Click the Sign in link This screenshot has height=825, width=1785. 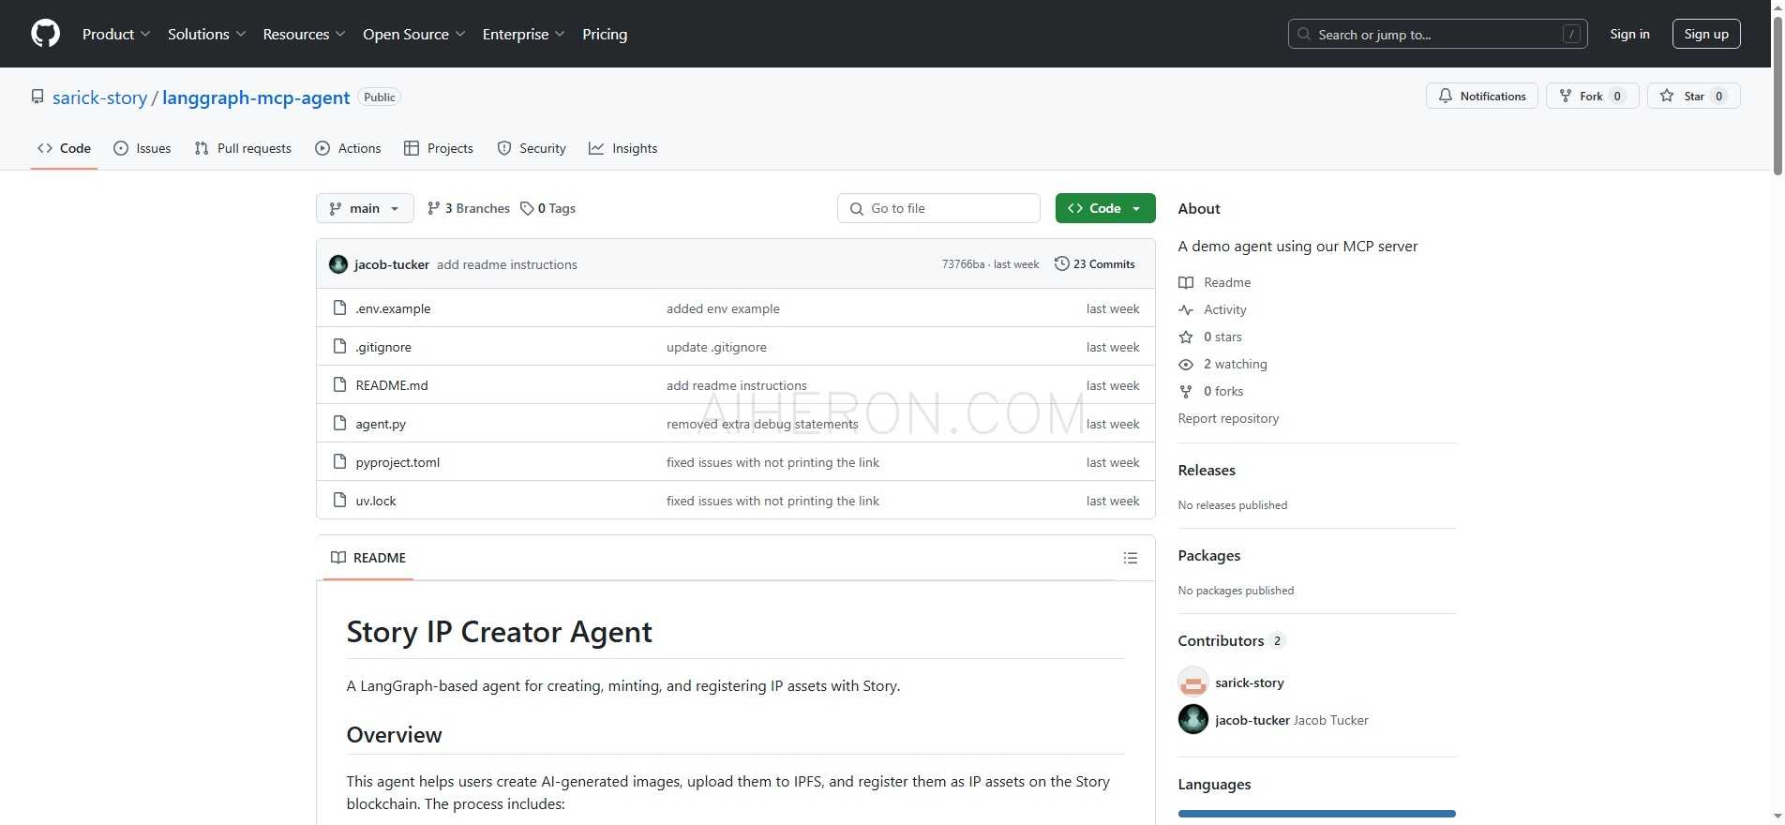(x=1629, y=34)
